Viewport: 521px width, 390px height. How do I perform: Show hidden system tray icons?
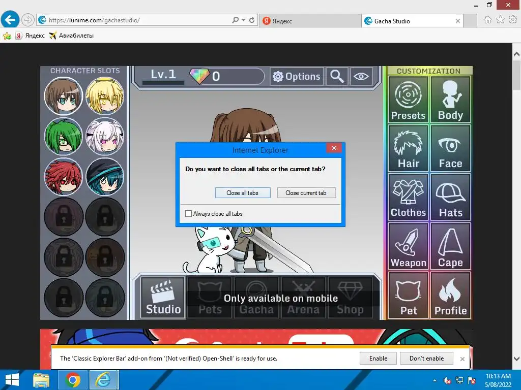click(435, 380)
